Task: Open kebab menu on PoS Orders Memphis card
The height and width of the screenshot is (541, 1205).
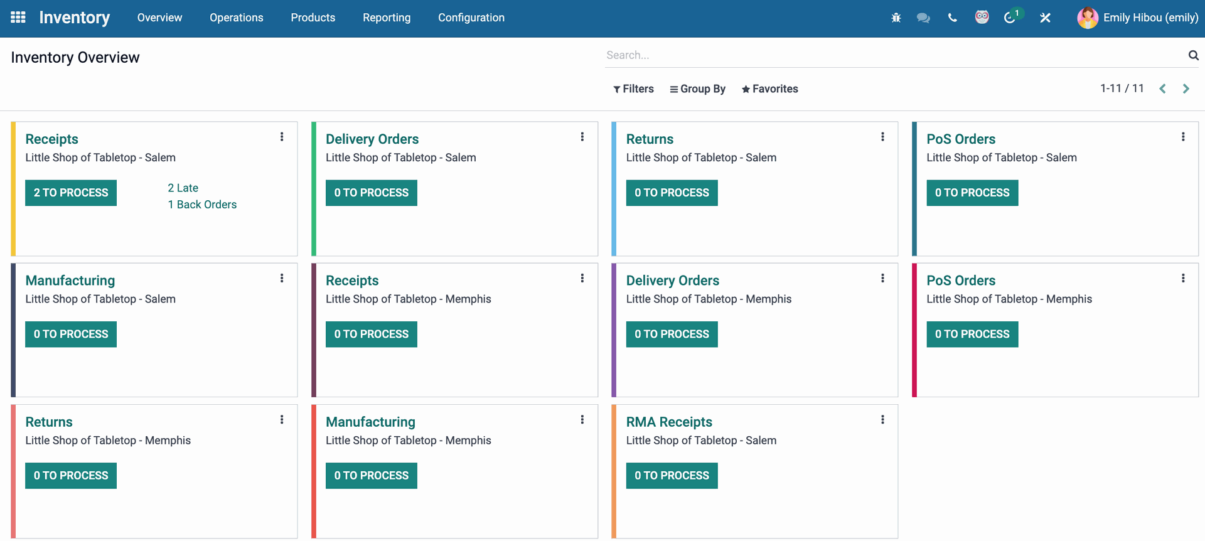Action: pyautogui.click(x=1183, y=278)
